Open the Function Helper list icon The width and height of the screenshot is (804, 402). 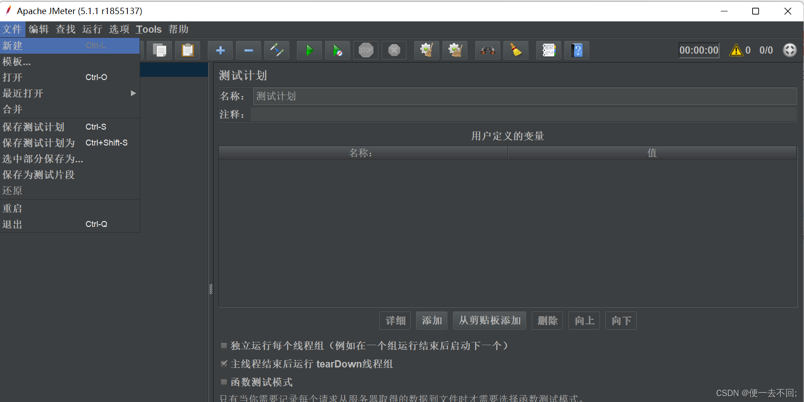[x=549, y=50]
